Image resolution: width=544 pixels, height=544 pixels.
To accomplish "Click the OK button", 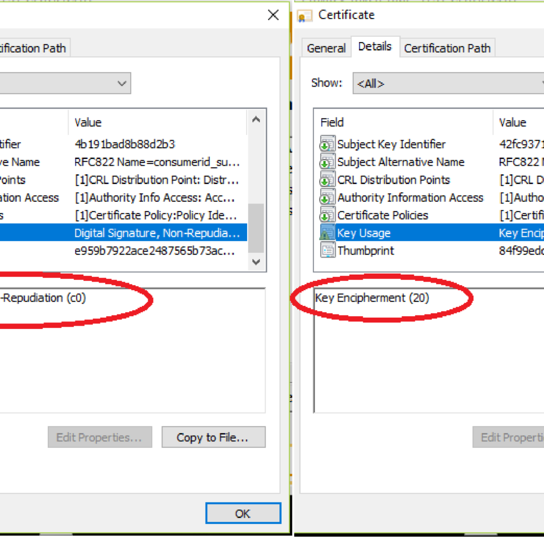I will 243,513.
